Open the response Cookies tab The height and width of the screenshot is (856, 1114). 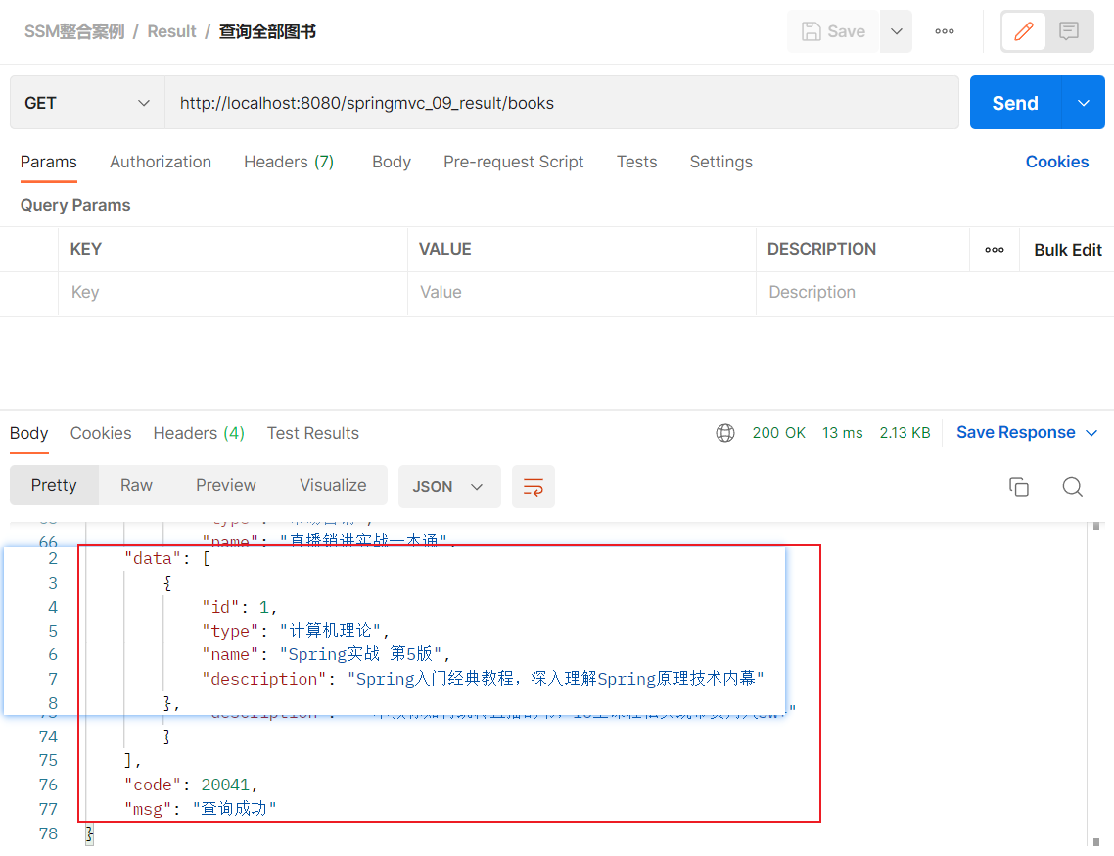101,433
